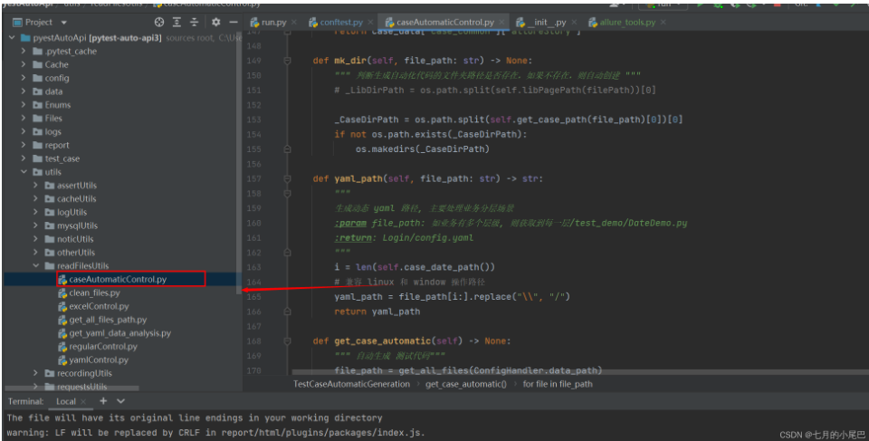Hide the Project panel with minus icon
The image size is (869, 441).
[x=234, y=23]
